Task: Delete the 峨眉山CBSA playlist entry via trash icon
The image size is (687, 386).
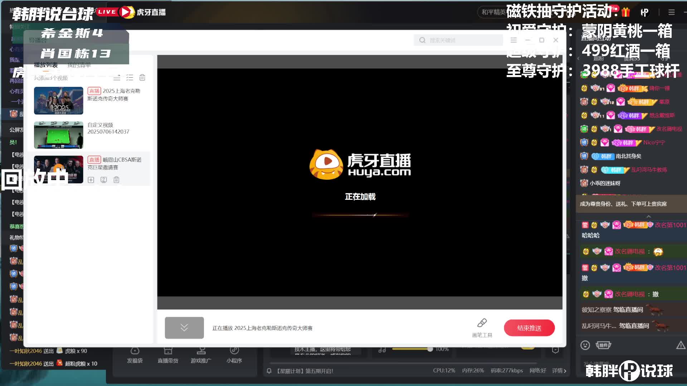Action: (116, 180)
